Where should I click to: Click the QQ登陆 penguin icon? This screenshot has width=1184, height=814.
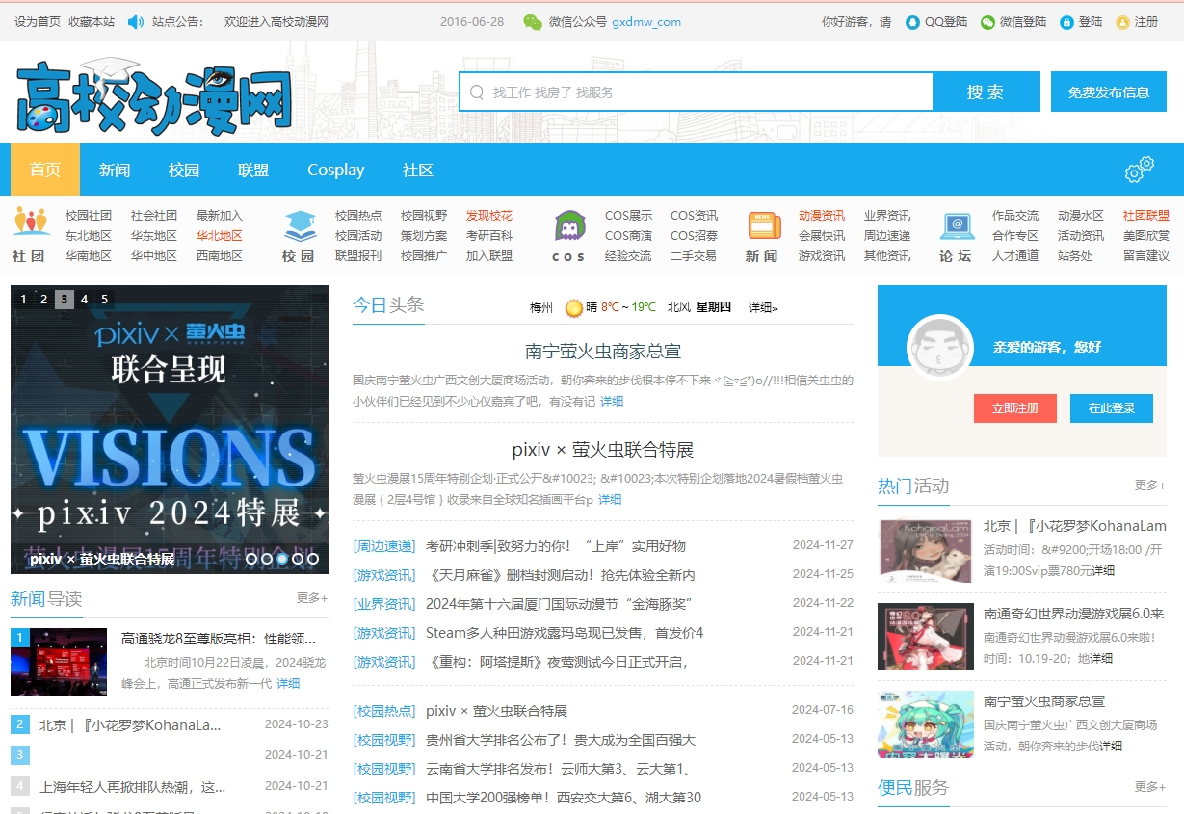click(912, 22)
